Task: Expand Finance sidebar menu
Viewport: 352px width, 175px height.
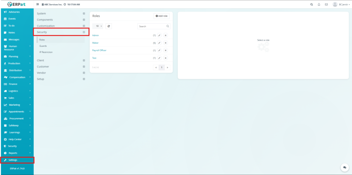Action: [17, 84]
